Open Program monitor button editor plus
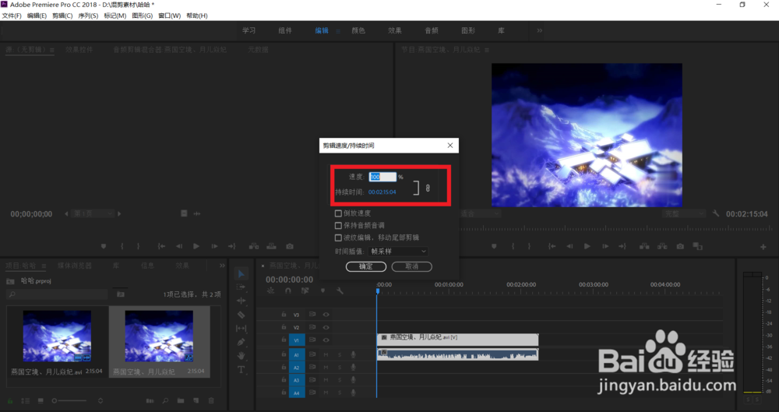 [x=763, y=247]
